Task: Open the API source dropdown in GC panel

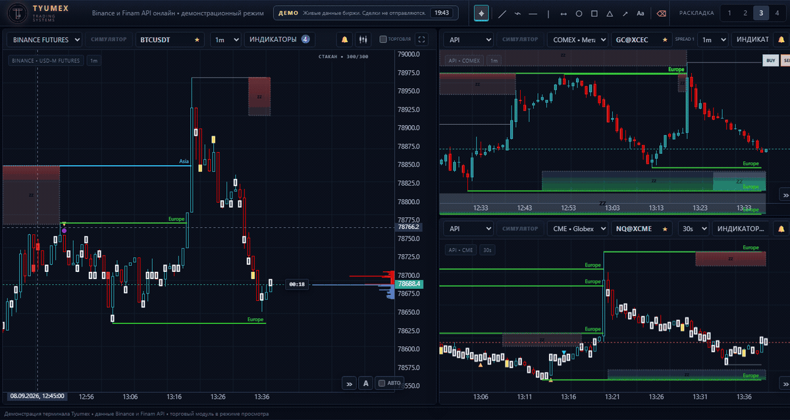Action: click(x=468, y=39)
